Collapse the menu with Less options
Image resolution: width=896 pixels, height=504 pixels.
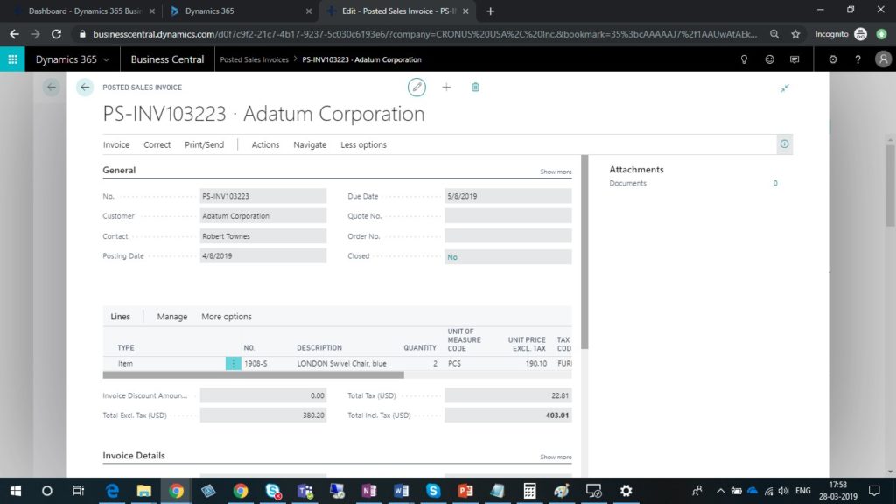tap(363, 144)
